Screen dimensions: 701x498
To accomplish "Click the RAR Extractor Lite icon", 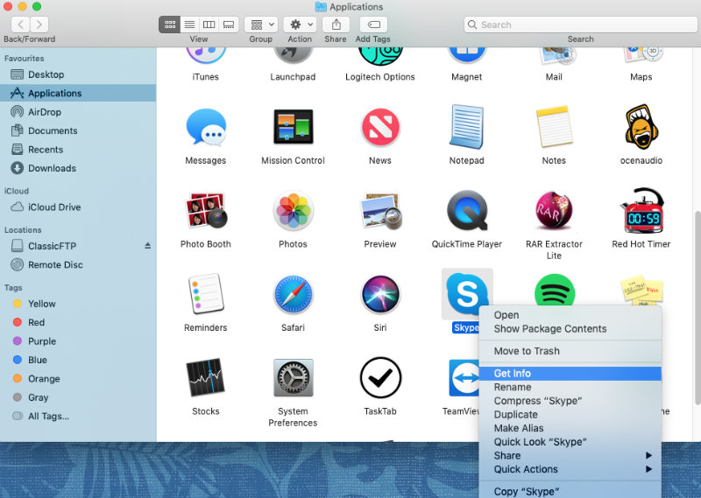I will 554,210.
